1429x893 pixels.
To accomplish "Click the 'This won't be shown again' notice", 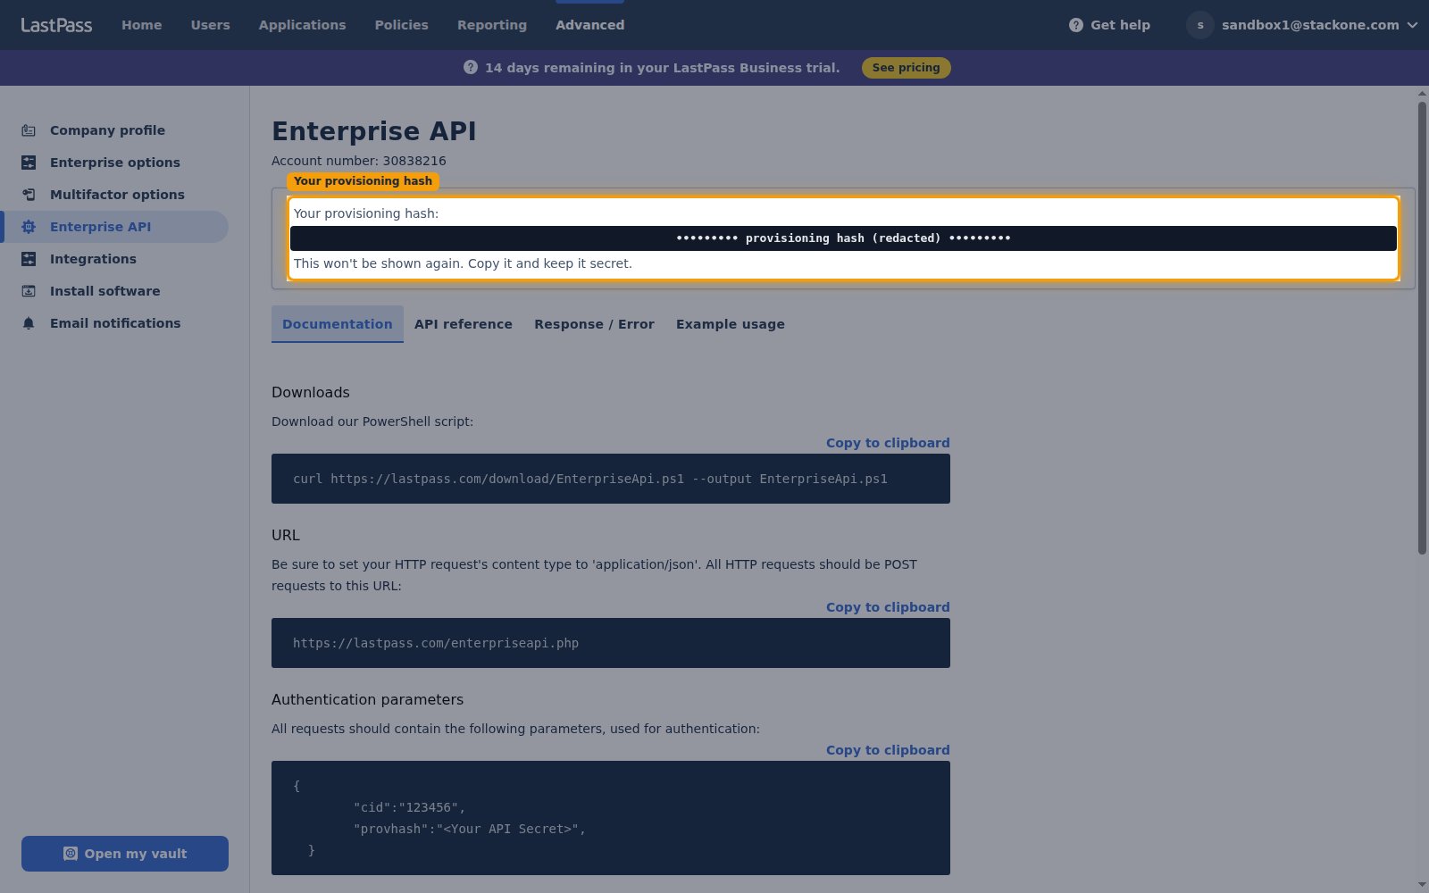I will (463, 263).
